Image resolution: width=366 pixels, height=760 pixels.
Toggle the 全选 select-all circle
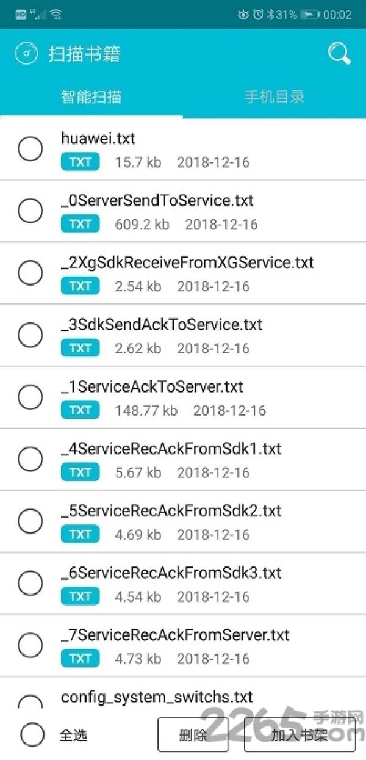(32, 734)
